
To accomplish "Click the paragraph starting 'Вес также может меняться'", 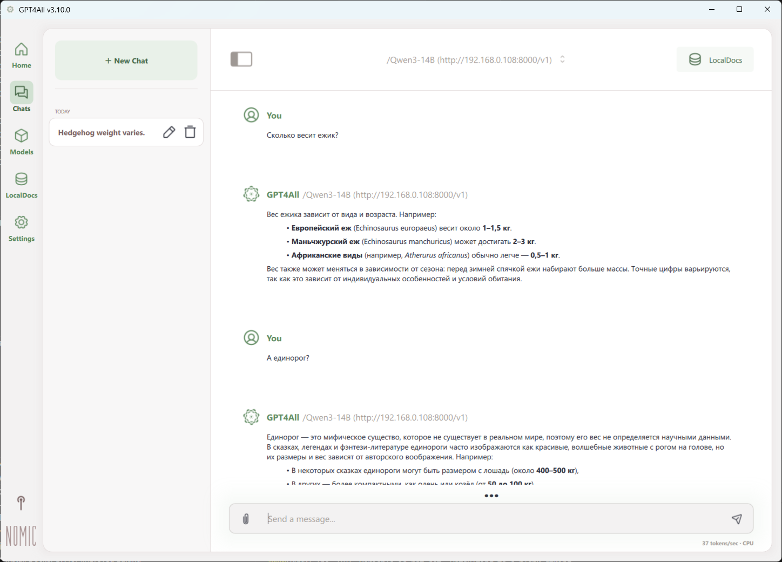I will [x=498, y=274].
